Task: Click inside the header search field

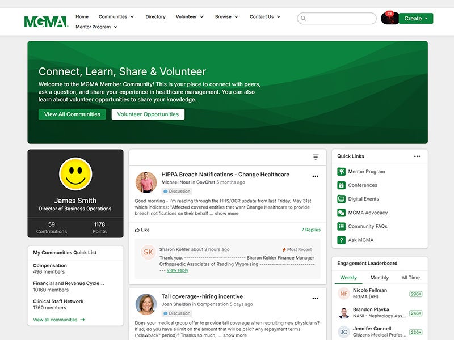Action: click(x=338, y=18)
